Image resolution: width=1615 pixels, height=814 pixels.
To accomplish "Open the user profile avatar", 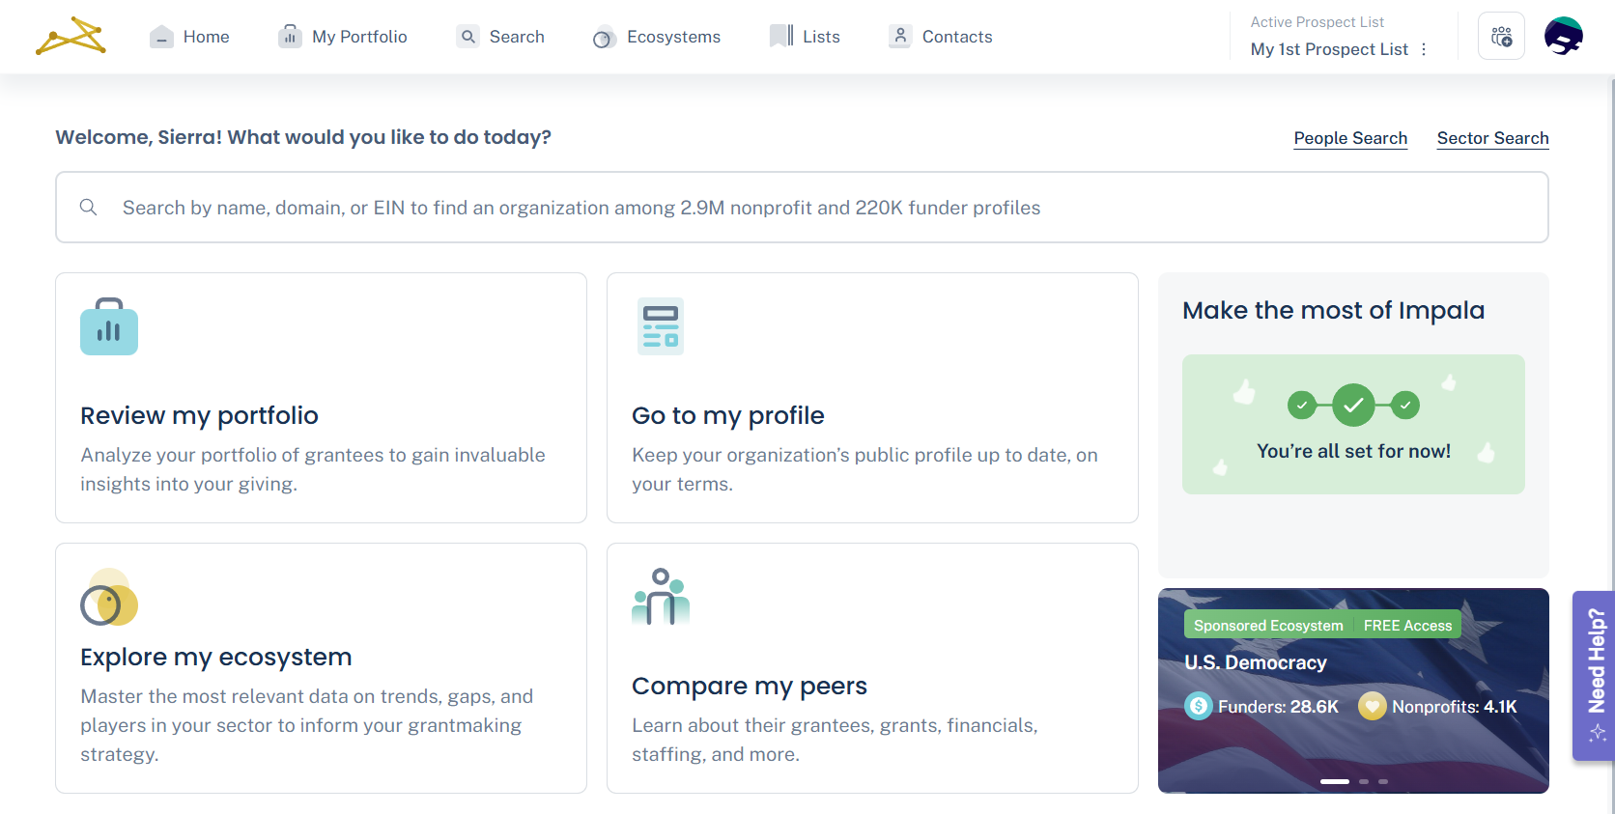I will pyautogui.click(x=1563, y=37).
